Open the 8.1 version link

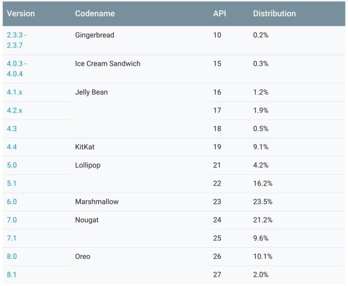(x=12, y=274)
